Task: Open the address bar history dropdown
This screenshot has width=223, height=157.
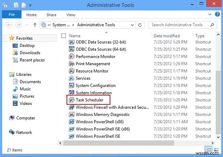Action: pos(132,25)
